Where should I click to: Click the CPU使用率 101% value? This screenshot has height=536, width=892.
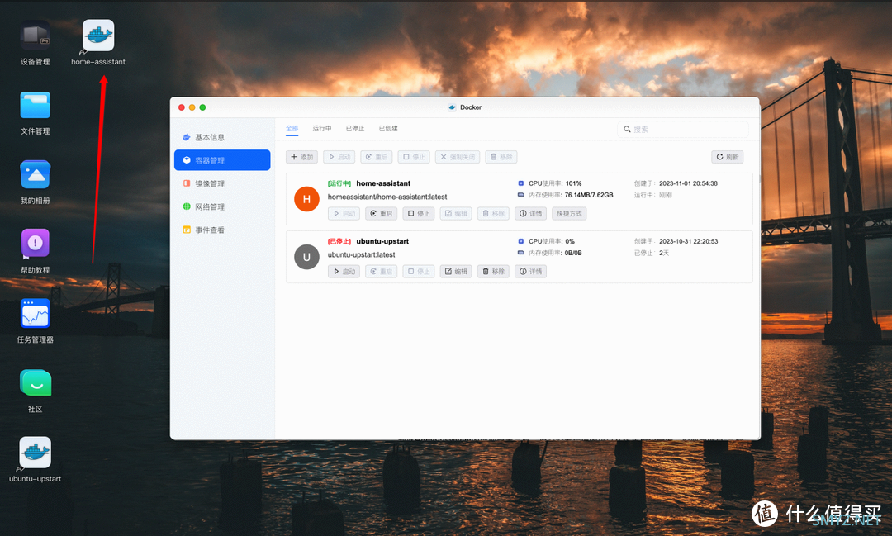coord(573,183)
